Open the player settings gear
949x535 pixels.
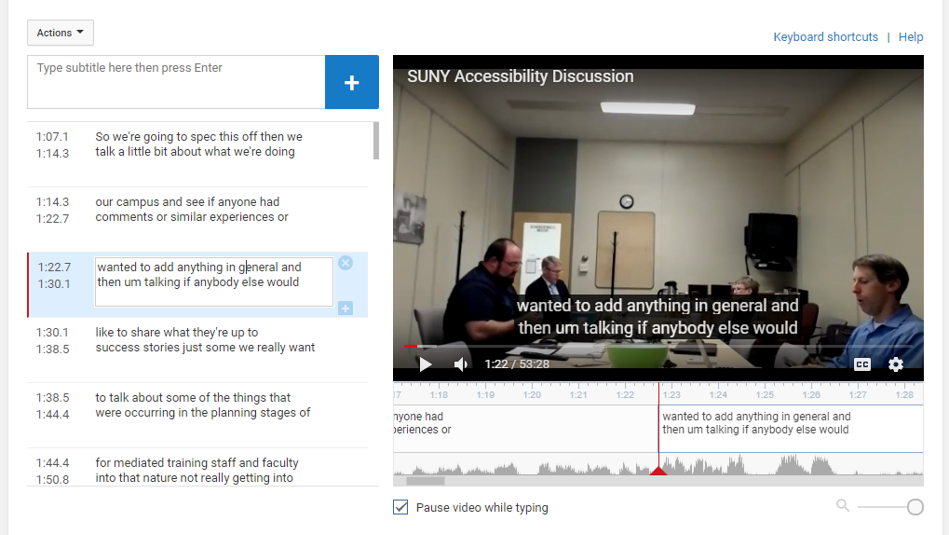click(x=896, y=364)
